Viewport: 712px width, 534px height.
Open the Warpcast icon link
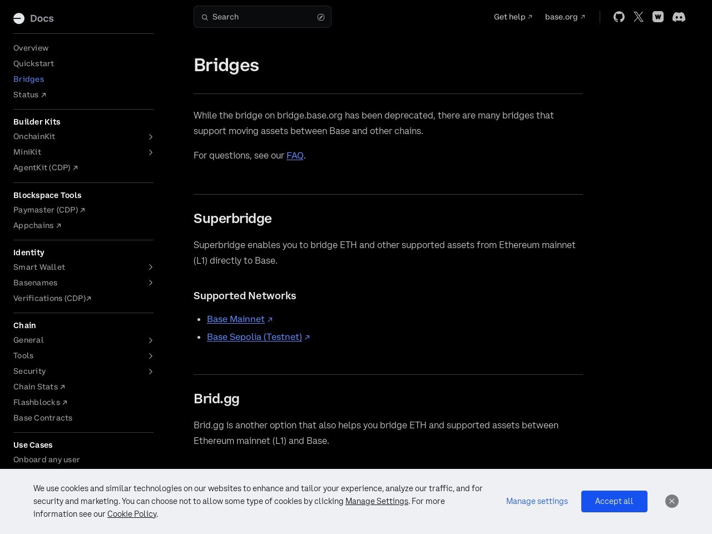pos(658,17)
